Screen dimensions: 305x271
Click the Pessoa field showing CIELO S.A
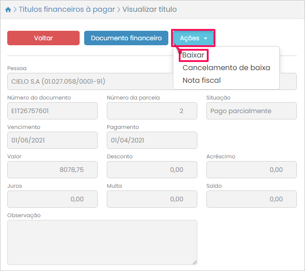pyautogui.click(x=88, y=82)
